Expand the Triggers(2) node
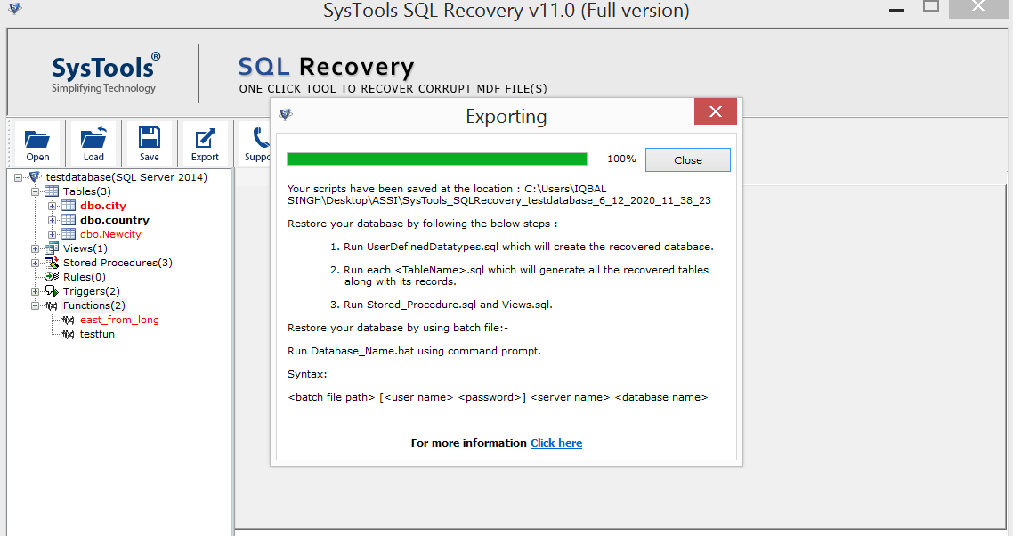The height and width of the screenshot is (537, 1013). (36, 291)
